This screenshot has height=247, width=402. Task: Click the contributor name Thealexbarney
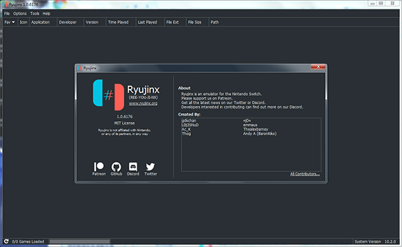[x=256, y=129]
